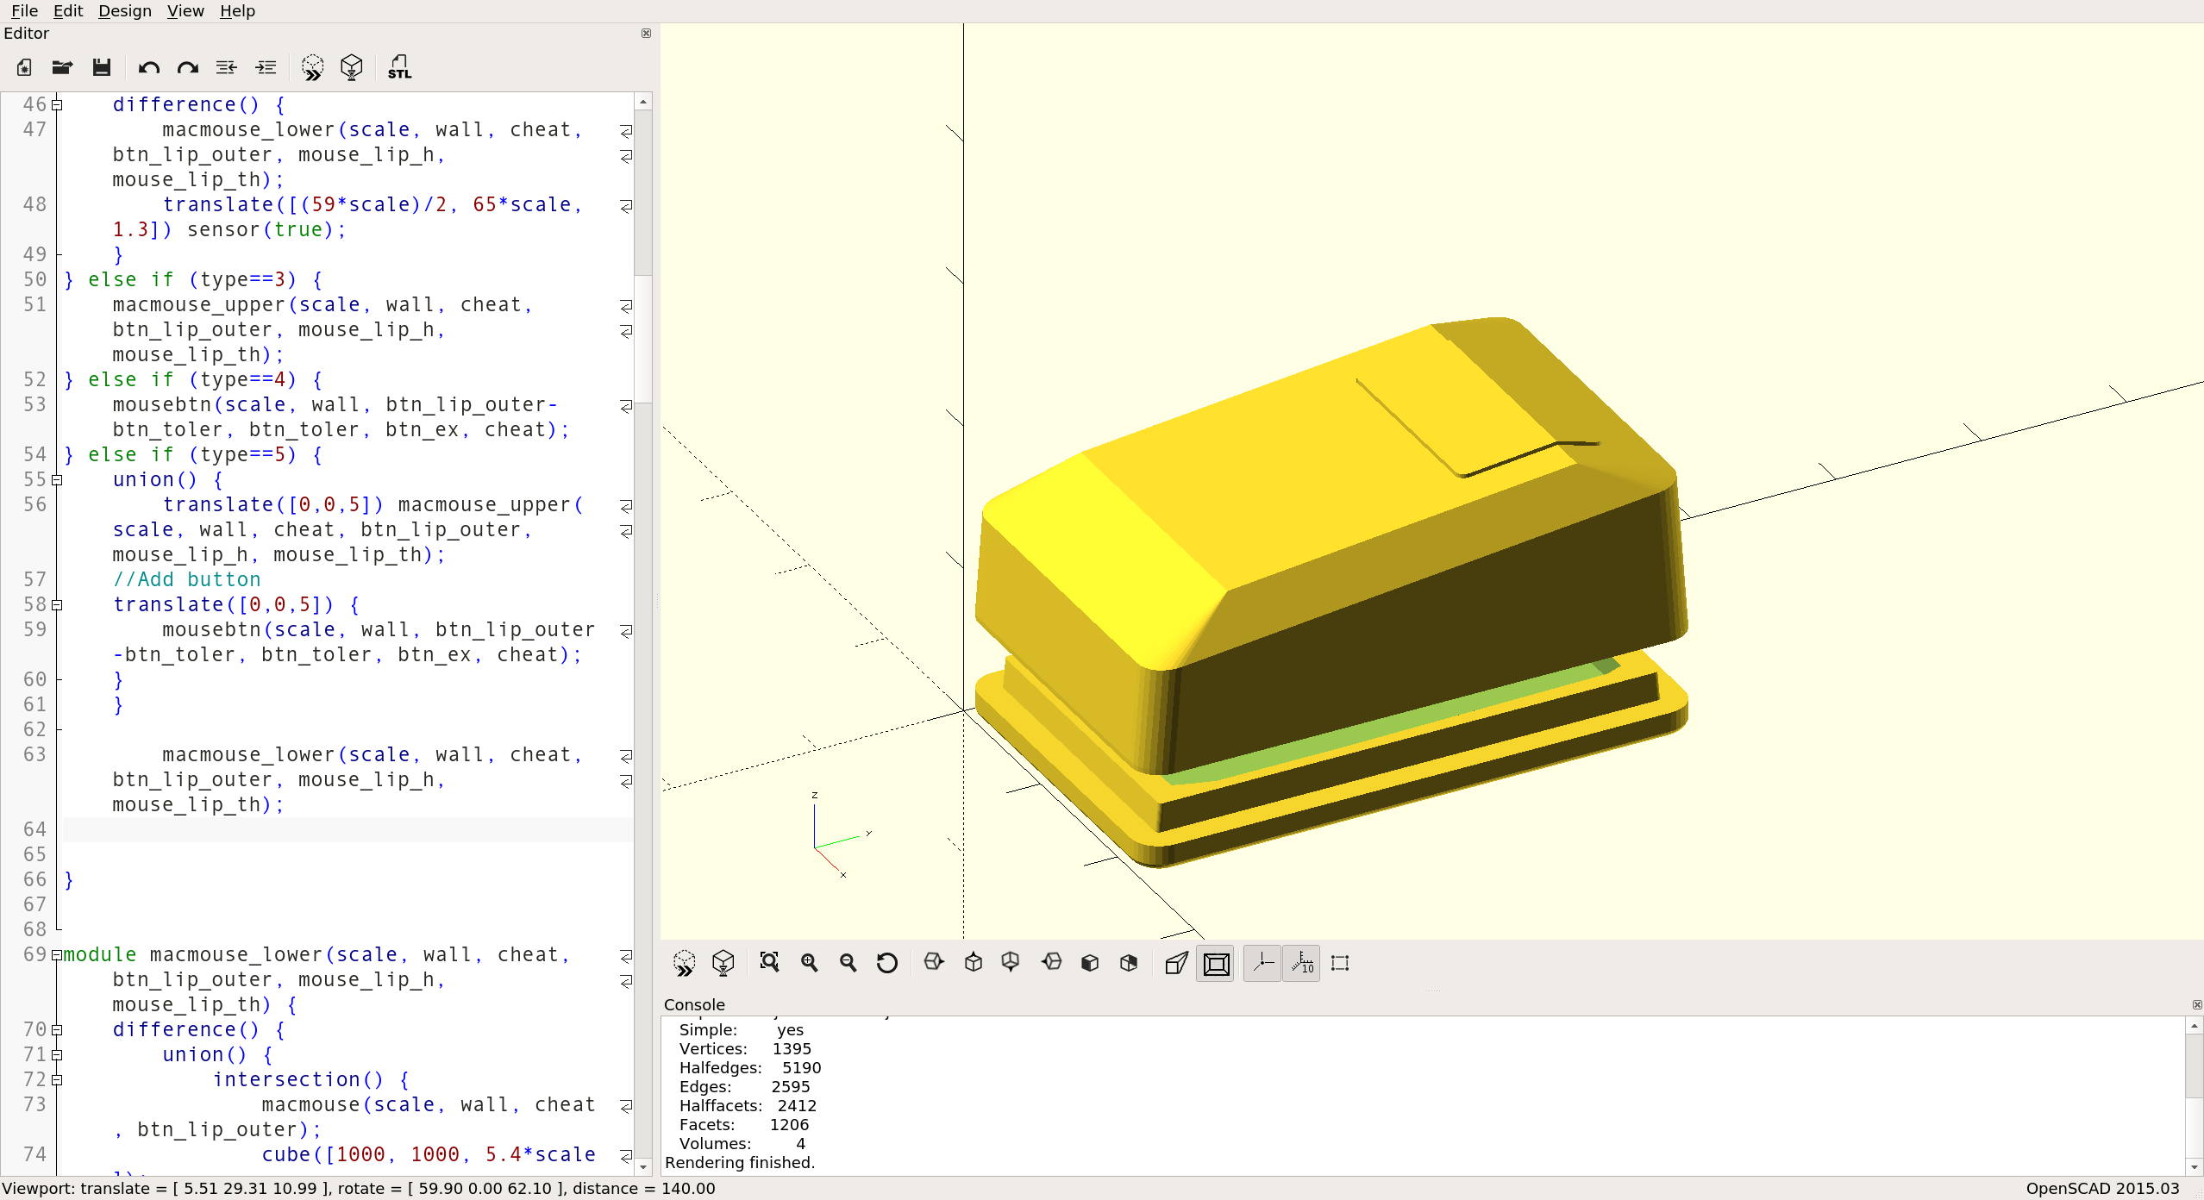
Task: Click zoom in magnifier in viewer toolbar
Action: click(x=809, y=963)
